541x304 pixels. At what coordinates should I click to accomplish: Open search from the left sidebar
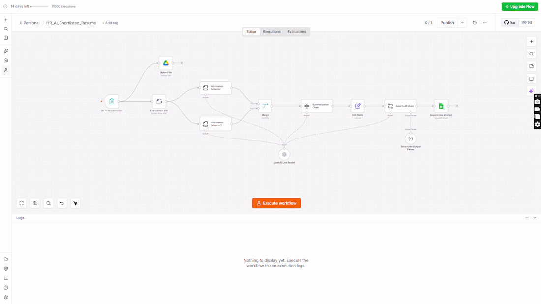(6, 29)
